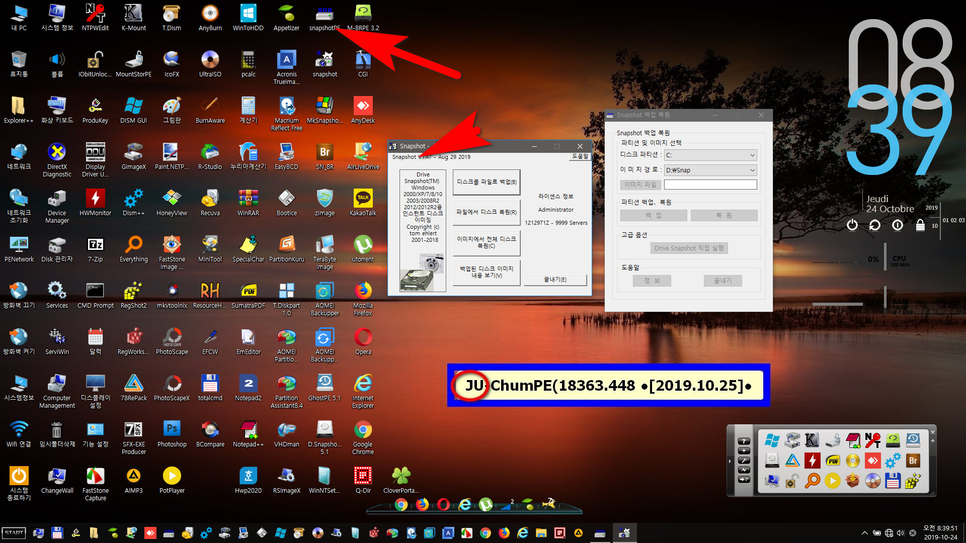Open the NTPWEdit desktop icon
966x543 pixels.
coord(95,17)
